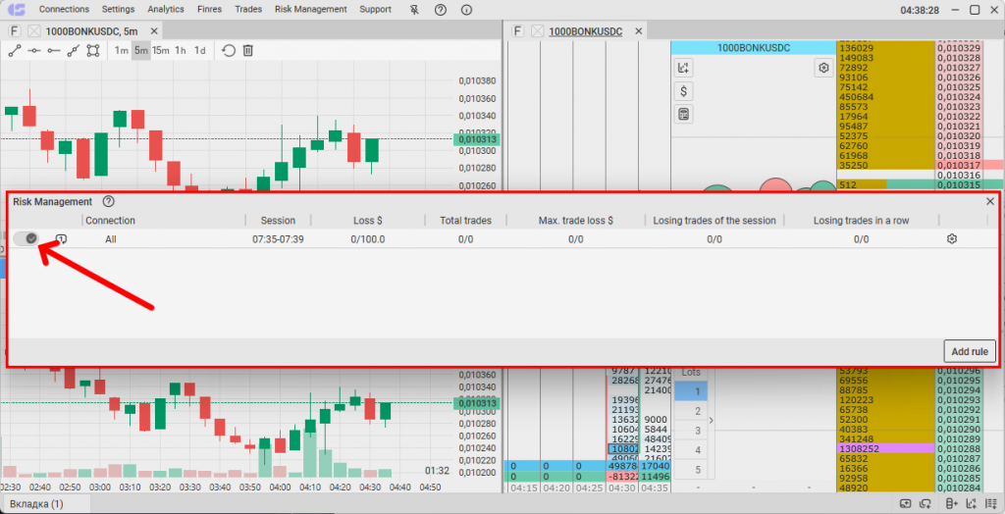Select lot size 2
Viewport: 1005px width, 514px height.
click(x=690, y=411)
